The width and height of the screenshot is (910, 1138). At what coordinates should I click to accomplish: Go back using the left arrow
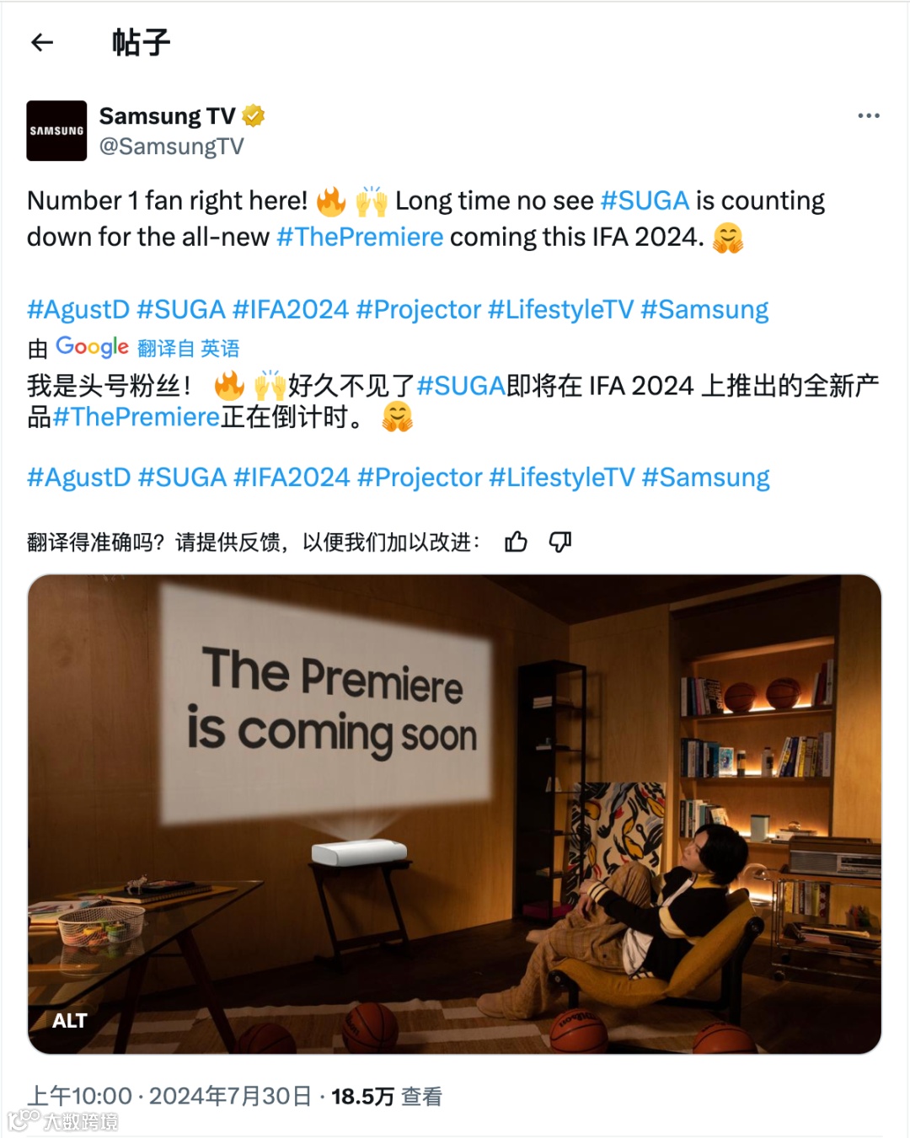42,42
